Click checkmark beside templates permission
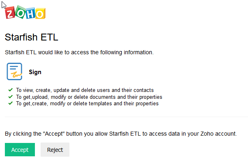Screen dimensions: 248x164 pos(10,103)
